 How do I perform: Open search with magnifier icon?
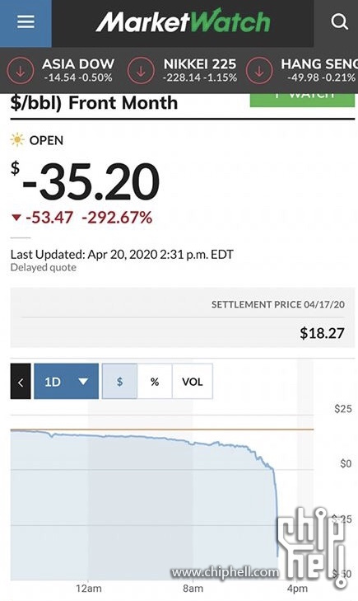click(x=339, y=22)
